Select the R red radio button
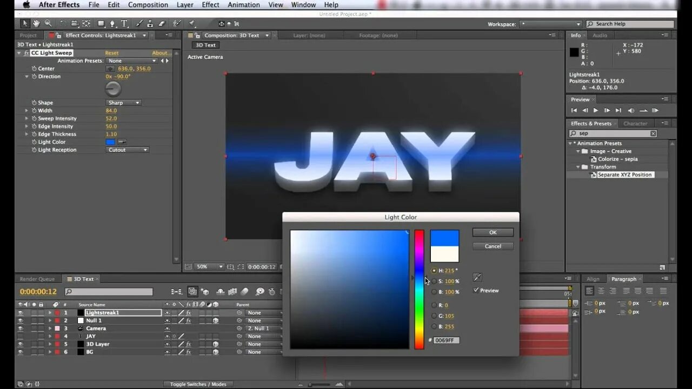 click(434, 305)
